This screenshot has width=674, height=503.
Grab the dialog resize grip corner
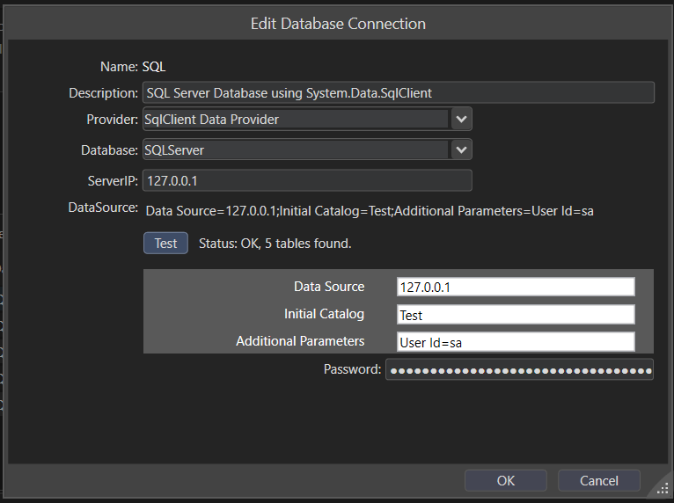click(663, 489)
